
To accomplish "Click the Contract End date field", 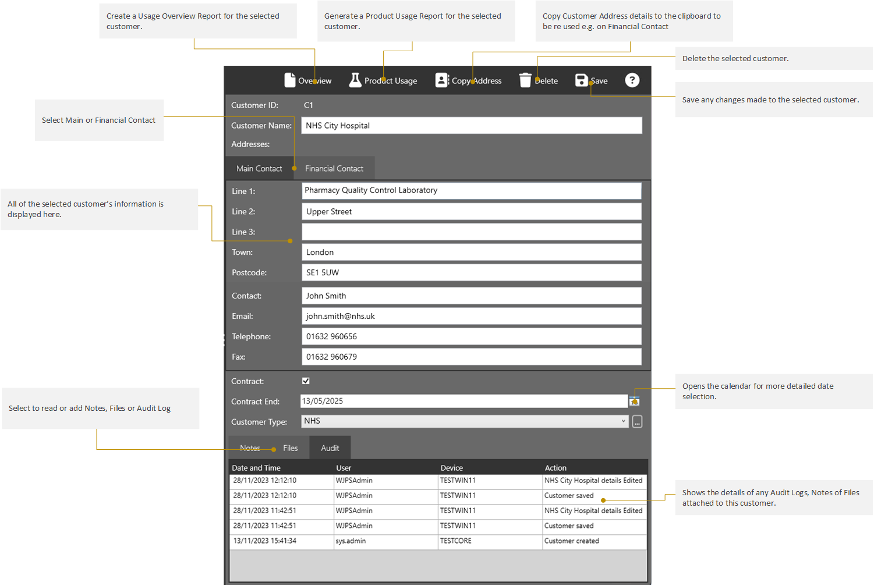I will 464,401.
